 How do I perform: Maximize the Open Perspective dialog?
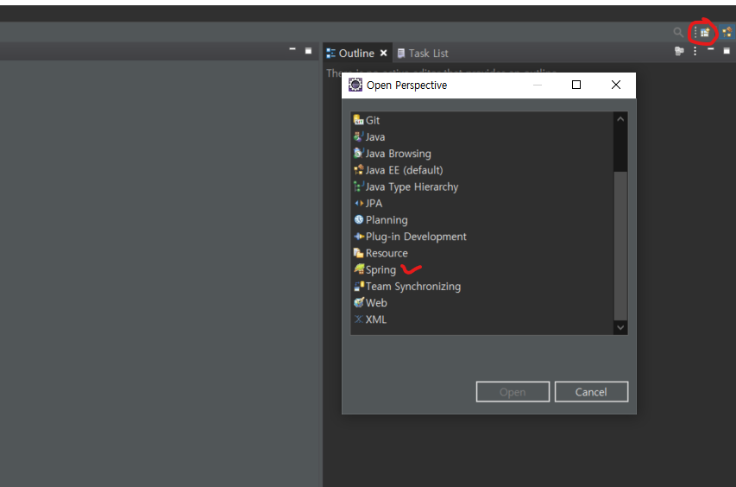coord(576,85)
